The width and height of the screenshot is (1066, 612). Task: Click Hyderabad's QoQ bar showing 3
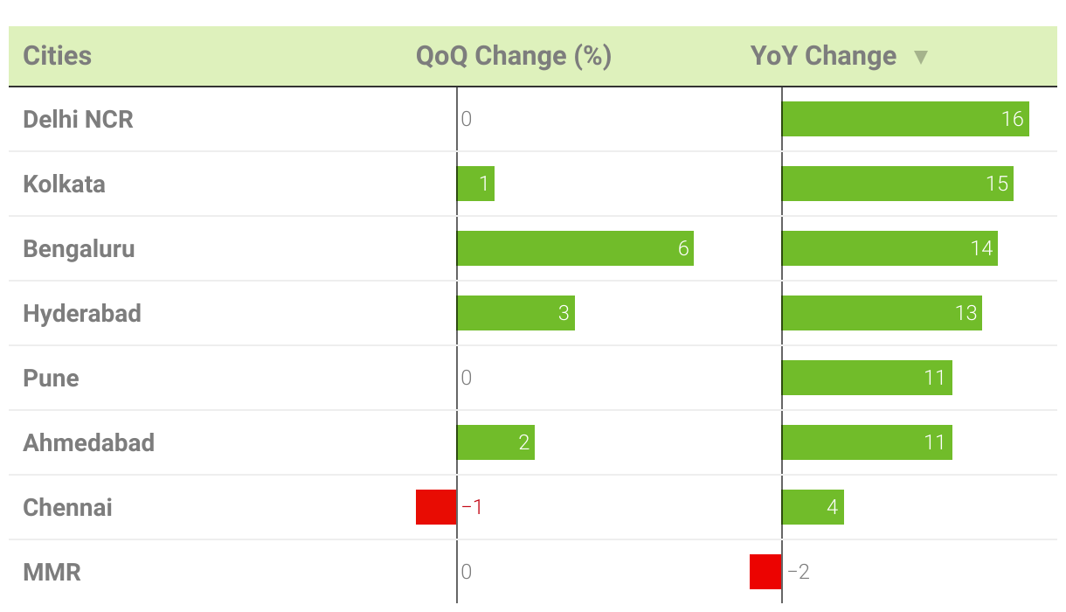tap(516, 313)
